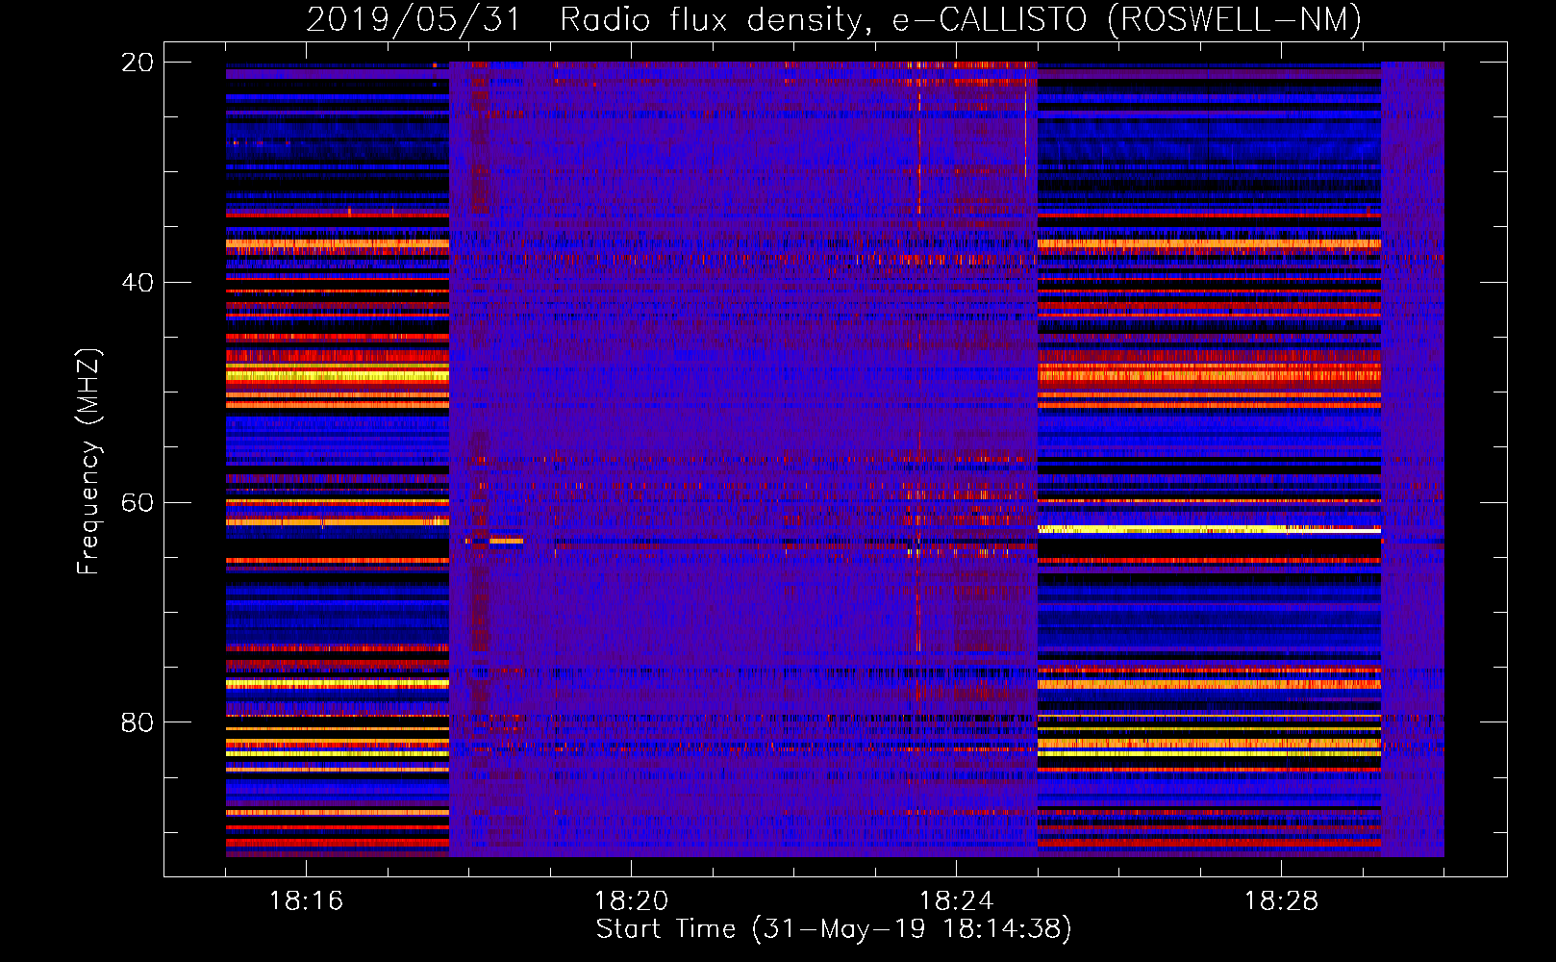The image size is (1556, 962).
Task: Click the time tick label 18:24
Action: tap(956, 901)
